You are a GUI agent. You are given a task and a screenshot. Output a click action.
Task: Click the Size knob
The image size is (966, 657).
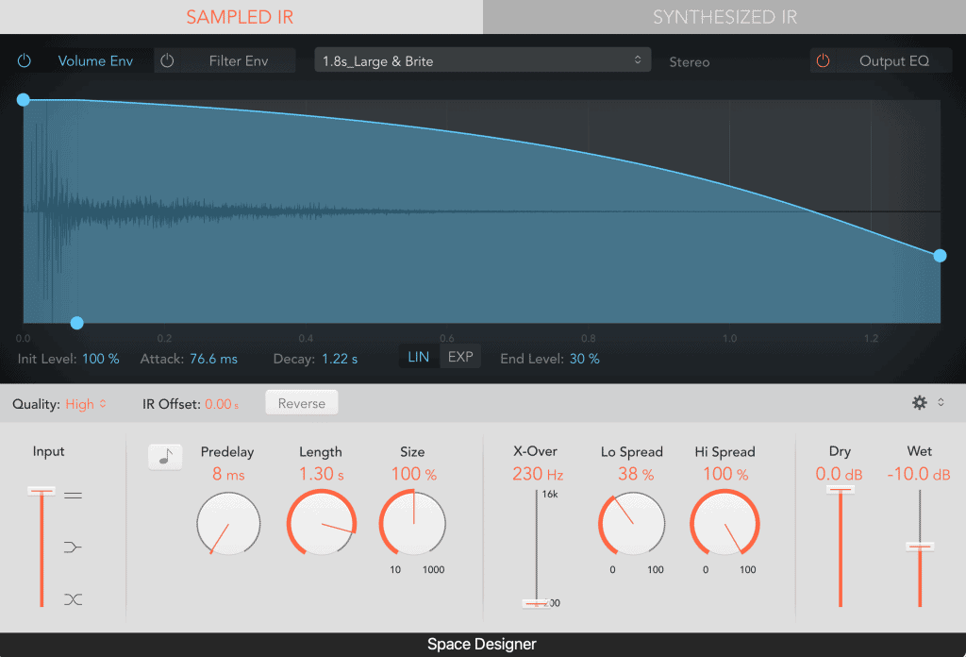click(x=413, y=523)
